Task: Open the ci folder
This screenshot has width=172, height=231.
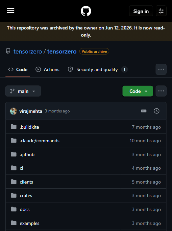Action: point(22,168)
